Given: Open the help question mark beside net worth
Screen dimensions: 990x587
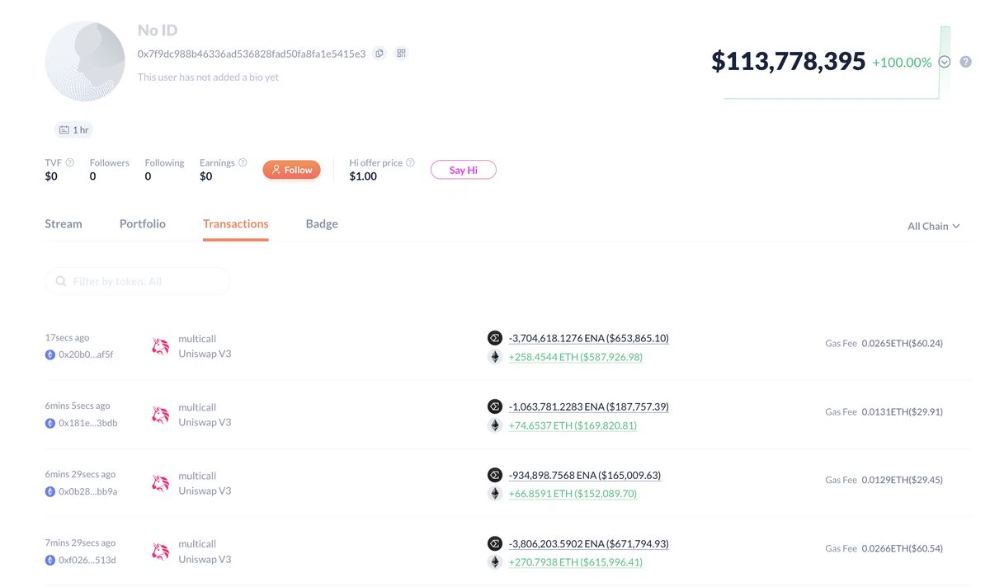Looking at the screenshot, I should click(965, 62).
